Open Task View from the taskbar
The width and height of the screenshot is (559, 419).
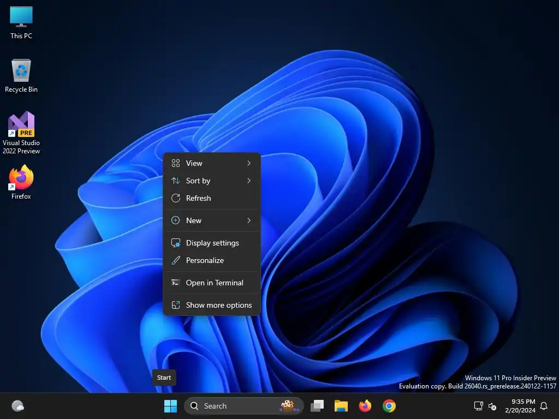(x=317, y=406)
